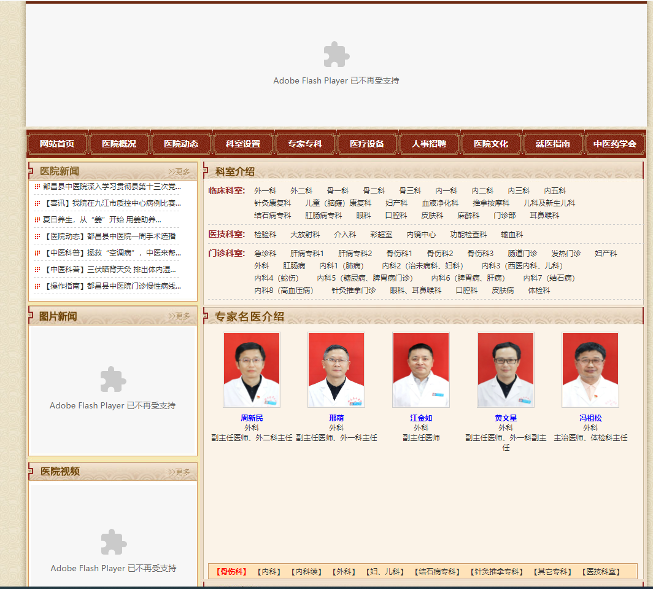Open photo of doctor 邢萌
Image resolution: width=653 pixels, height=589 pixels.
click(x=336, y=370)
